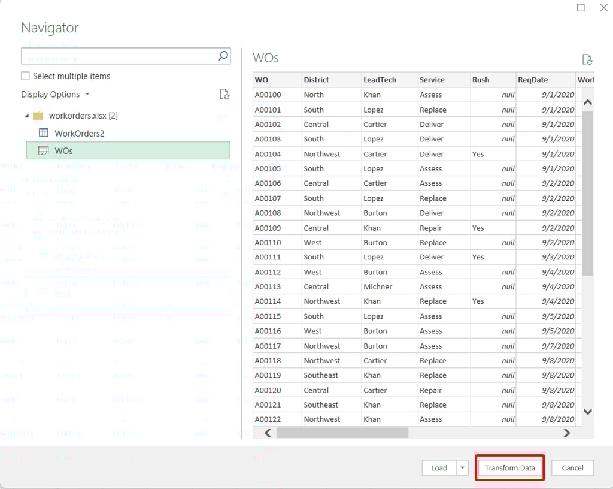The image size is (613, 489).
Task: Click the workorders.xlsx folder icon
Action: coord(38,116)
